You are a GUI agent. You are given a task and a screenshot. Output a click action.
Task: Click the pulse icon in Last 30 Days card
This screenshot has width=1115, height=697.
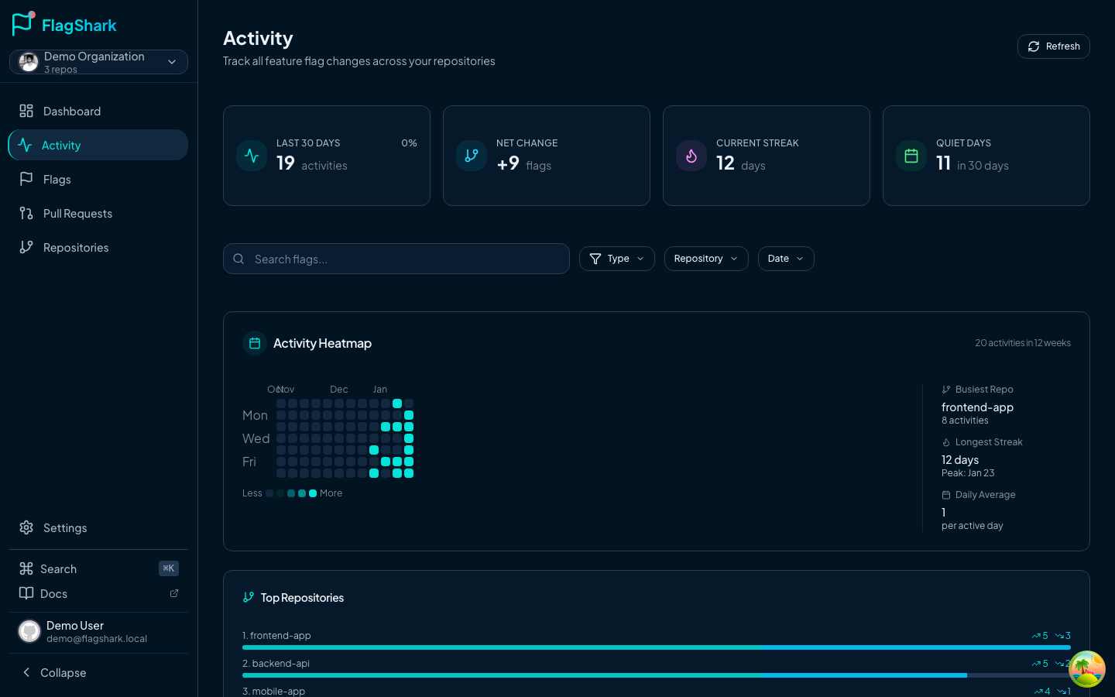(252, 156)
